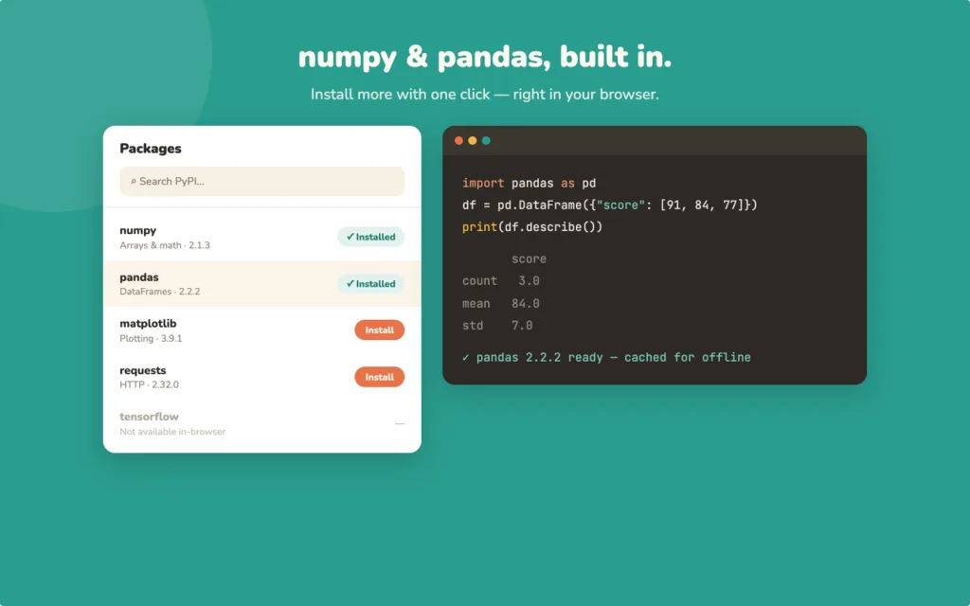Viewport: 970px width, 606px height.
Task: Click the 'import pandas as pd' code line
Action: point(529,183)
